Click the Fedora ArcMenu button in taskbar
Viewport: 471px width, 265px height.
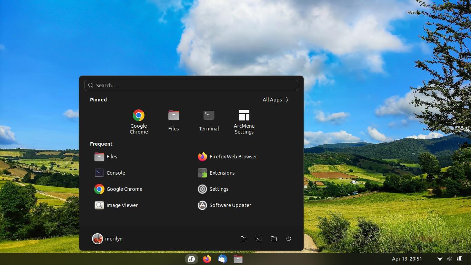191,259
